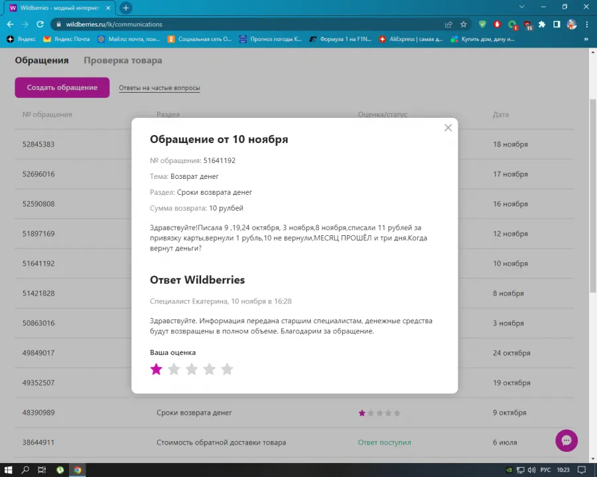Click the 18 ноября date cell

click(510, 144)
